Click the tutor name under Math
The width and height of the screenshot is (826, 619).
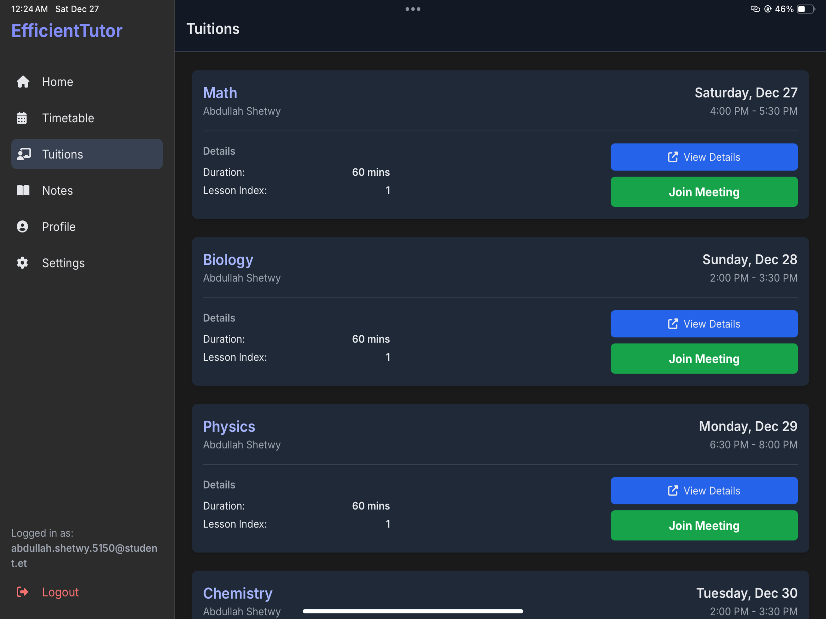(242, 111)
